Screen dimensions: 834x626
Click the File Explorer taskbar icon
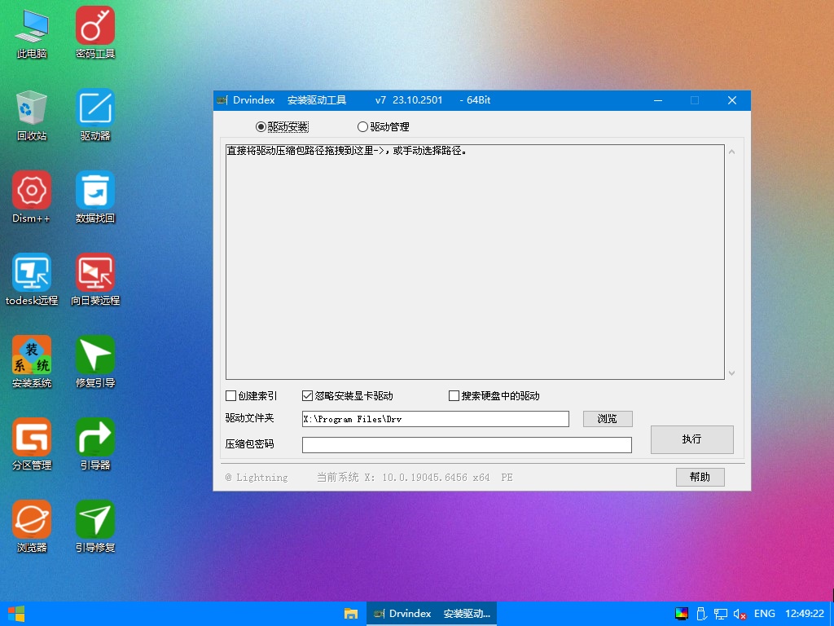point(351,614)
